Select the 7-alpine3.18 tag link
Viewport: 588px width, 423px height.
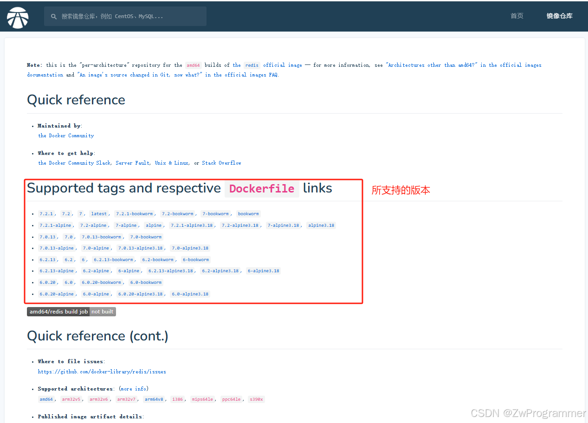pyautogui.click(x=283, y=225)
